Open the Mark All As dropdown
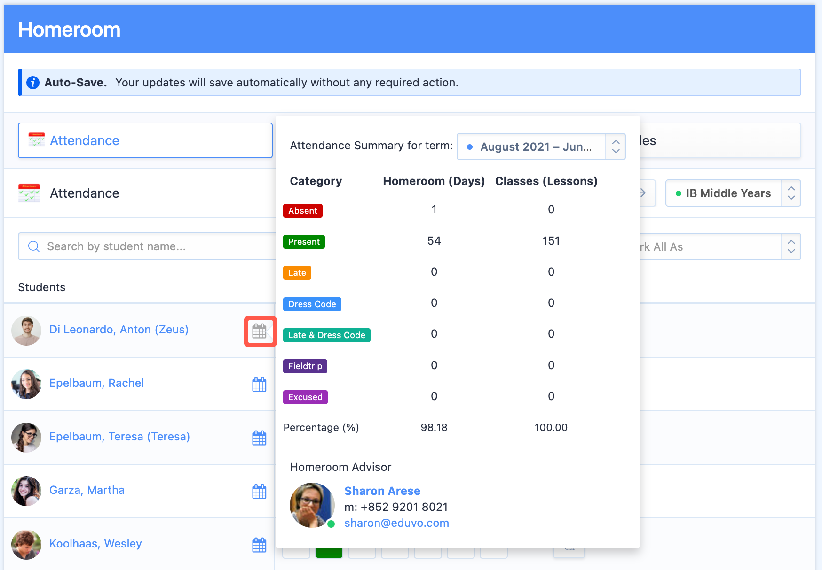Image resolution: width=822 pixels, height=570 pixels. tap(790, 246)
